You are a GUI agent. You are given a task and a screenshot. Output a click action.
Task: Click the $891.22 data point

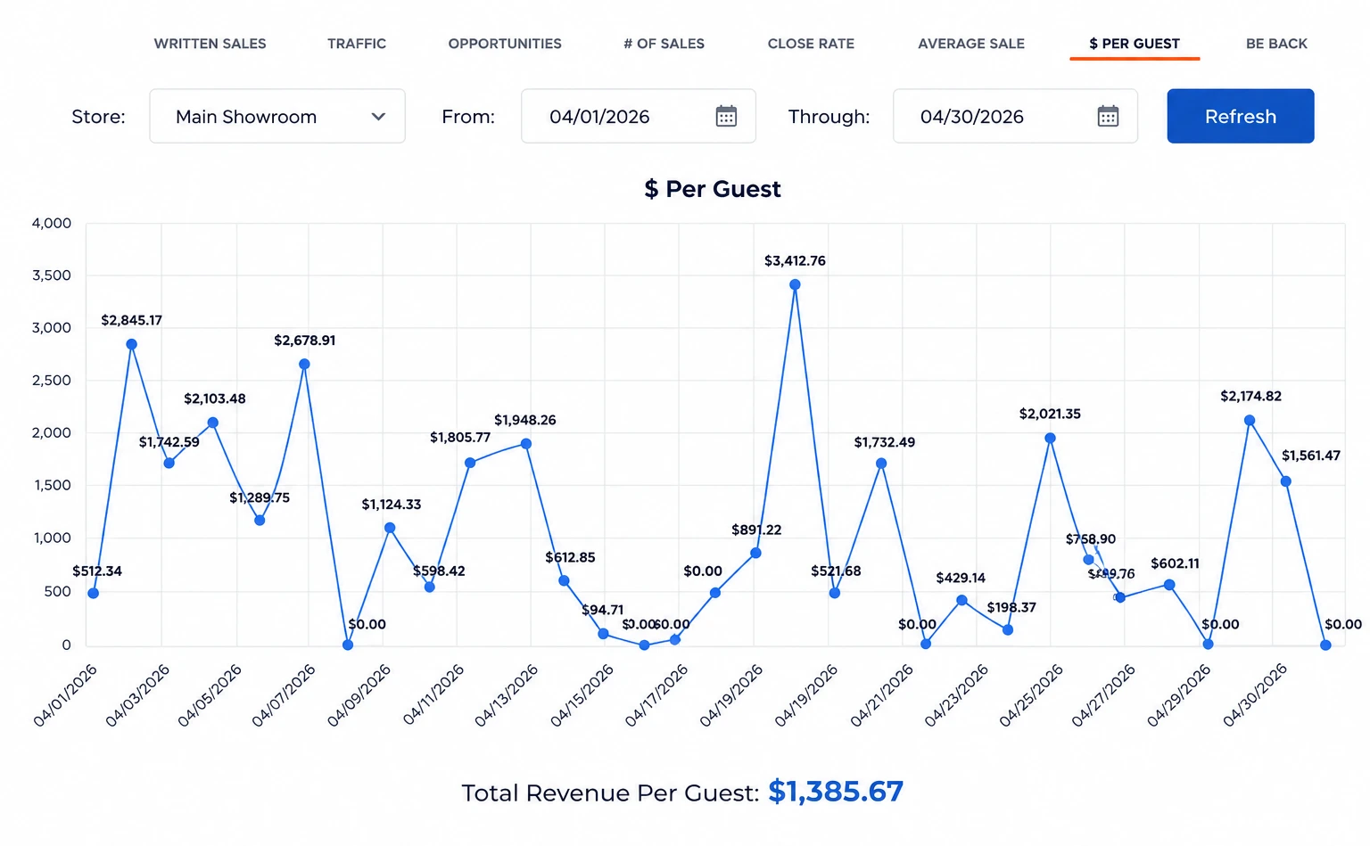[755, 553]
